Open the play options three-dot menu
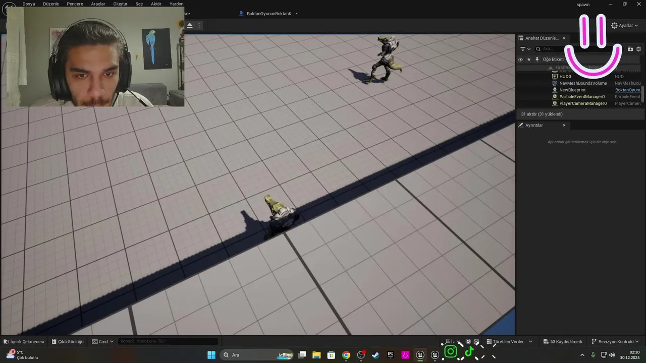 199,25
